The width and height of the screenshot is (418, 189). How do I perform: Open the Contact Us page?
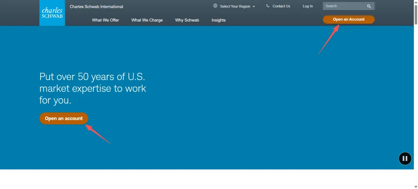point(281,6)
